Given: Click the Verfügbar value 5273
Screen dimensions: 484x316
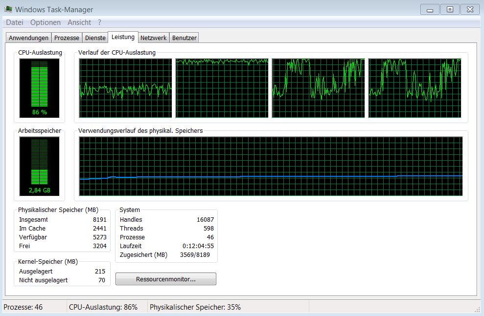Looking at the screenshot, I should [x=99, y=237].
